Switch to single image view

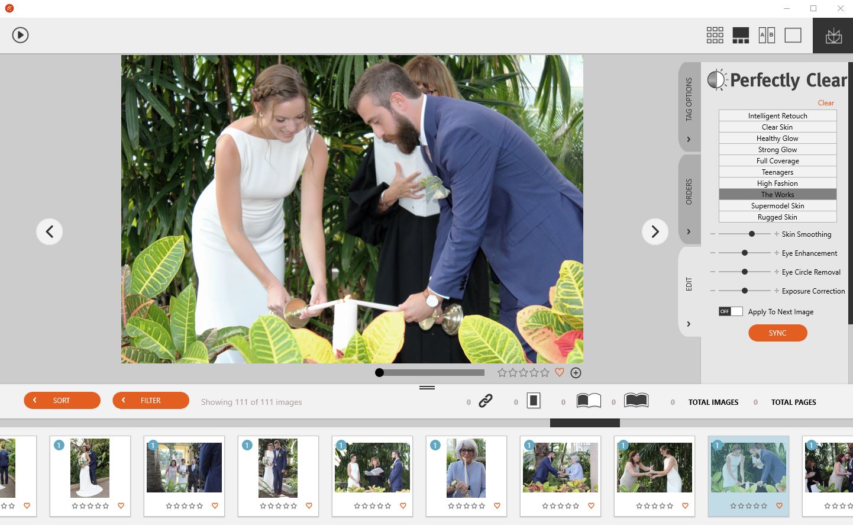(x=793, y=35)
